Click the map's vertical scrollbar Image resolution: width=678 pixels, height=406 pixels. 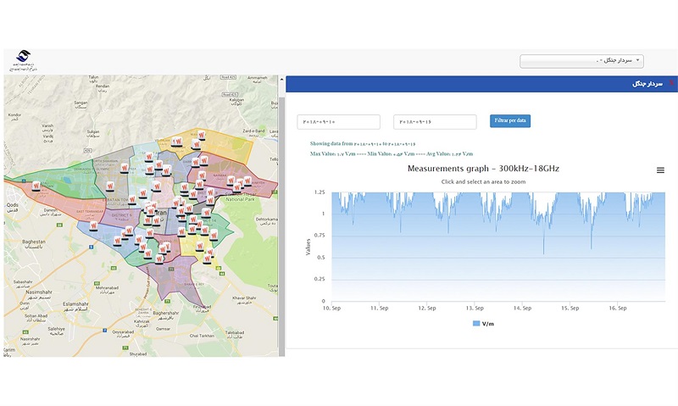pos(281,212)
